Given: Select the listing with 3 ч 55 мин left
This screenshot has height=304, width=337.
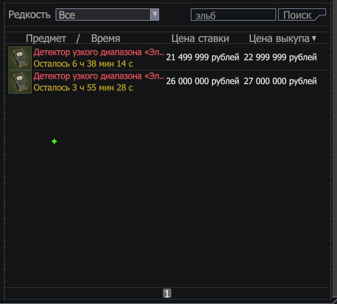Looking at the screenshot, I should click(x=168, y=82).
